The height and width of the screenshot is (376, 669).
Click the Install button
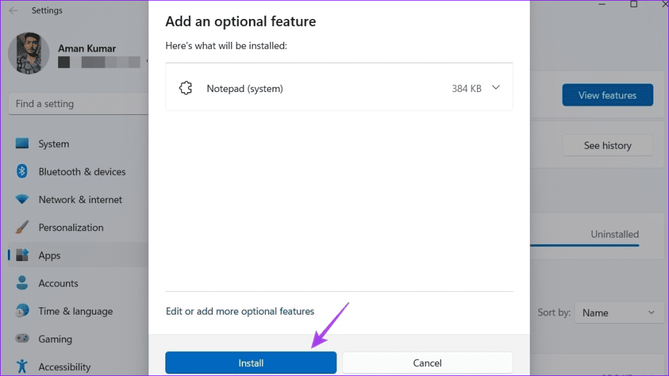[x=251, y=362]
